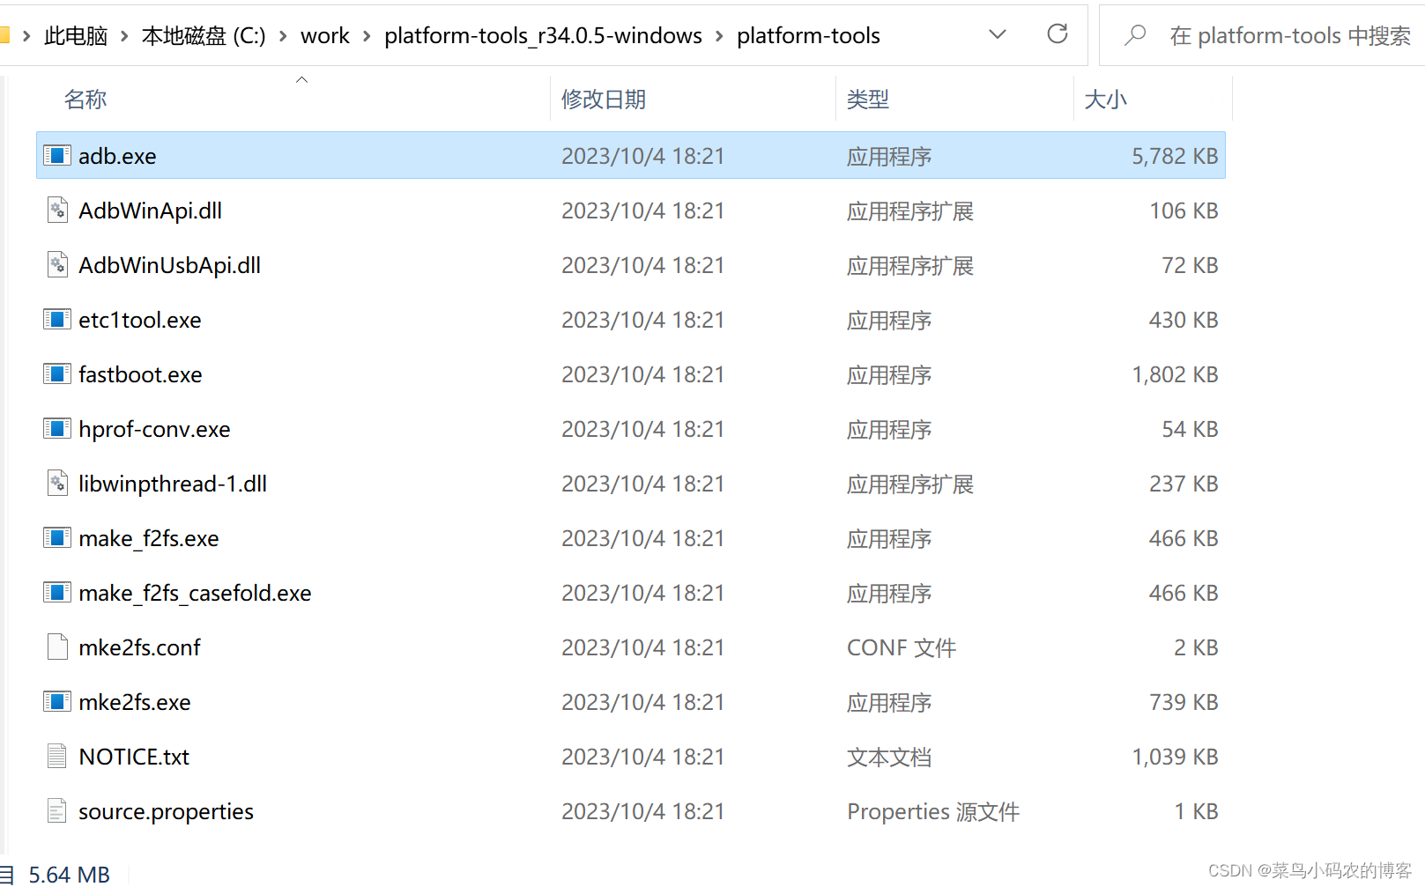The image size is (1425, 887).
Task: Click the 5.64 MB status bar text
Action: click(x=69, y=874)
